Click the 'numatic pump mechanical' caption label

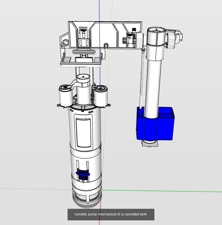tap(111, 214)
